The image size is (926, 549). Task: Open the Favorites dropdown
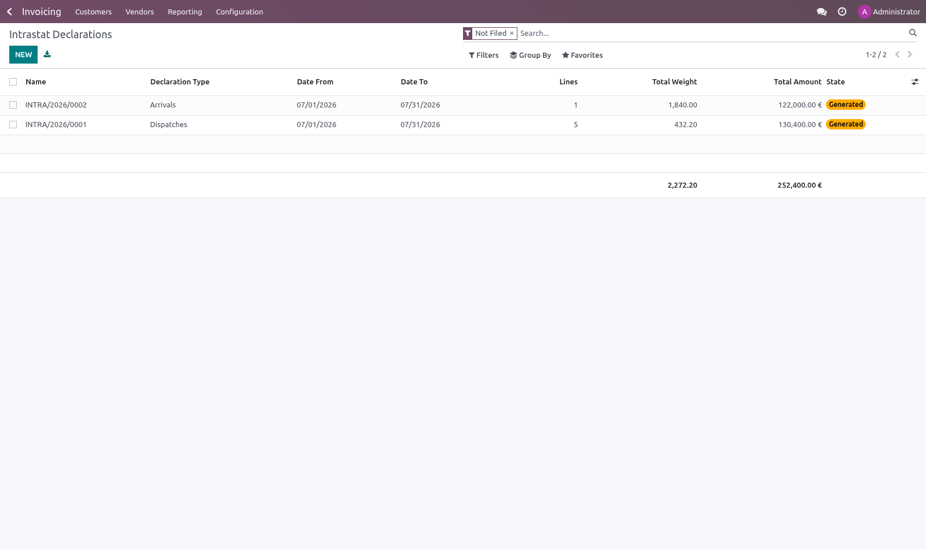click(x=582, y=55)
